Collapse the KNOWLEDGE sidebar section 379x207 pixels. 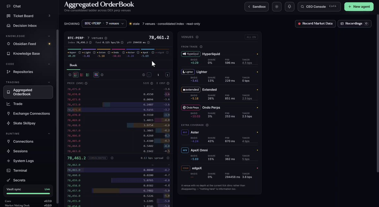pyautogui.click(x=49, y=36)
